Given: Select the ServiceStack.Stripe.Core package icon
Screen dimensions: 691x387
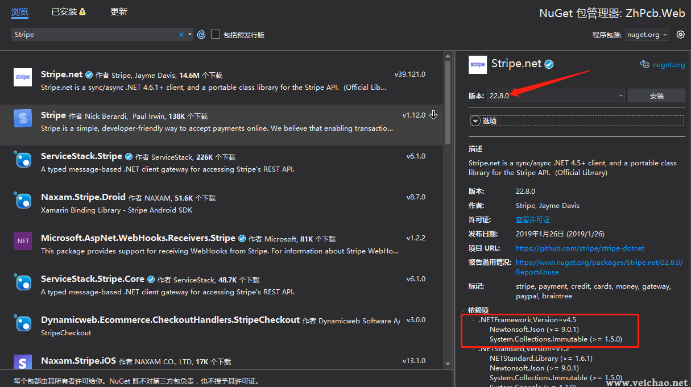Looking at the screenshot, I should pos(23,282).
